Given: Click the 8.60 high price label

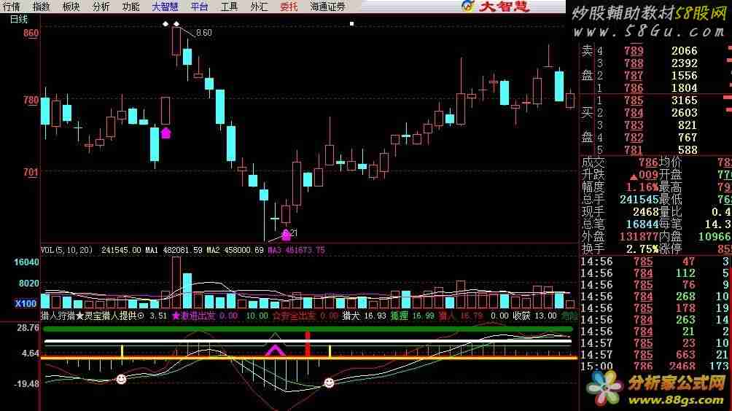Looking at the screenshot, I should click(x=204, y=33).
